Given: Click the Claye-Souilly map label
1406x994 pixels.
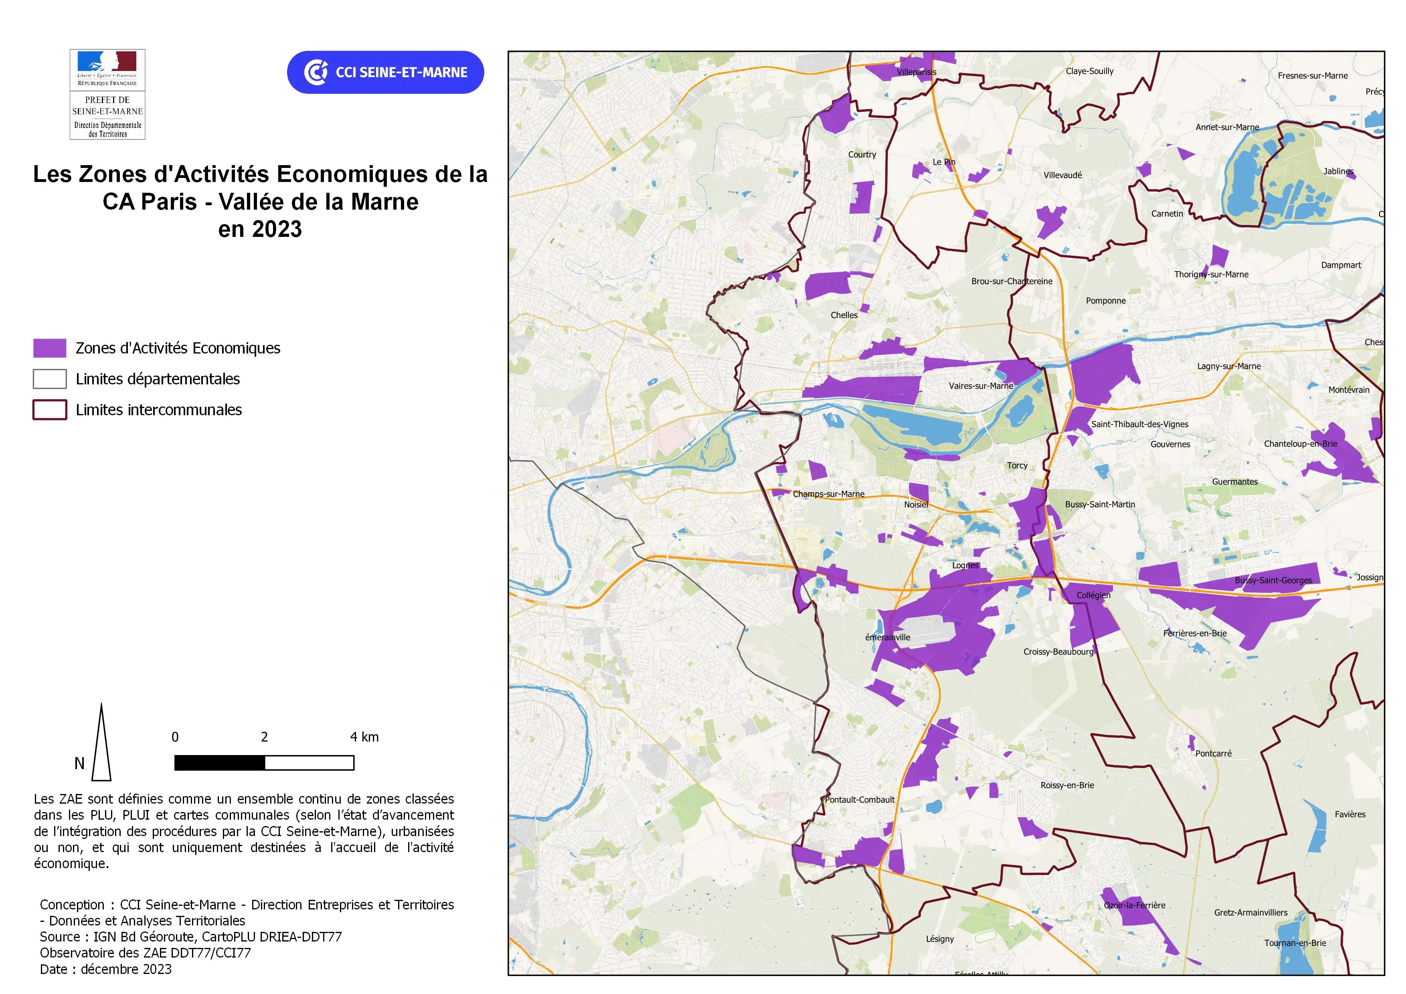Looking at the screenshot, I should (x=1089, y=71).
